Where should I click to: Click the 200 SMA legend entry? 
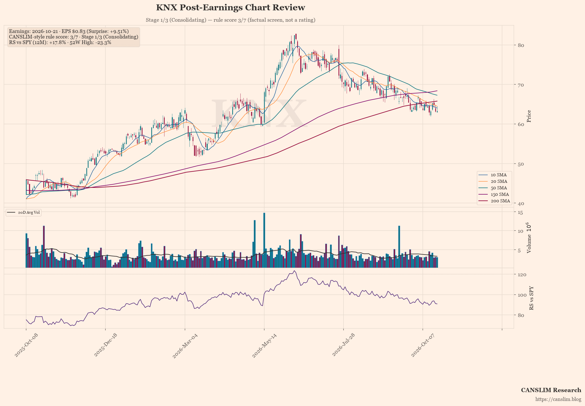[494, 201]
